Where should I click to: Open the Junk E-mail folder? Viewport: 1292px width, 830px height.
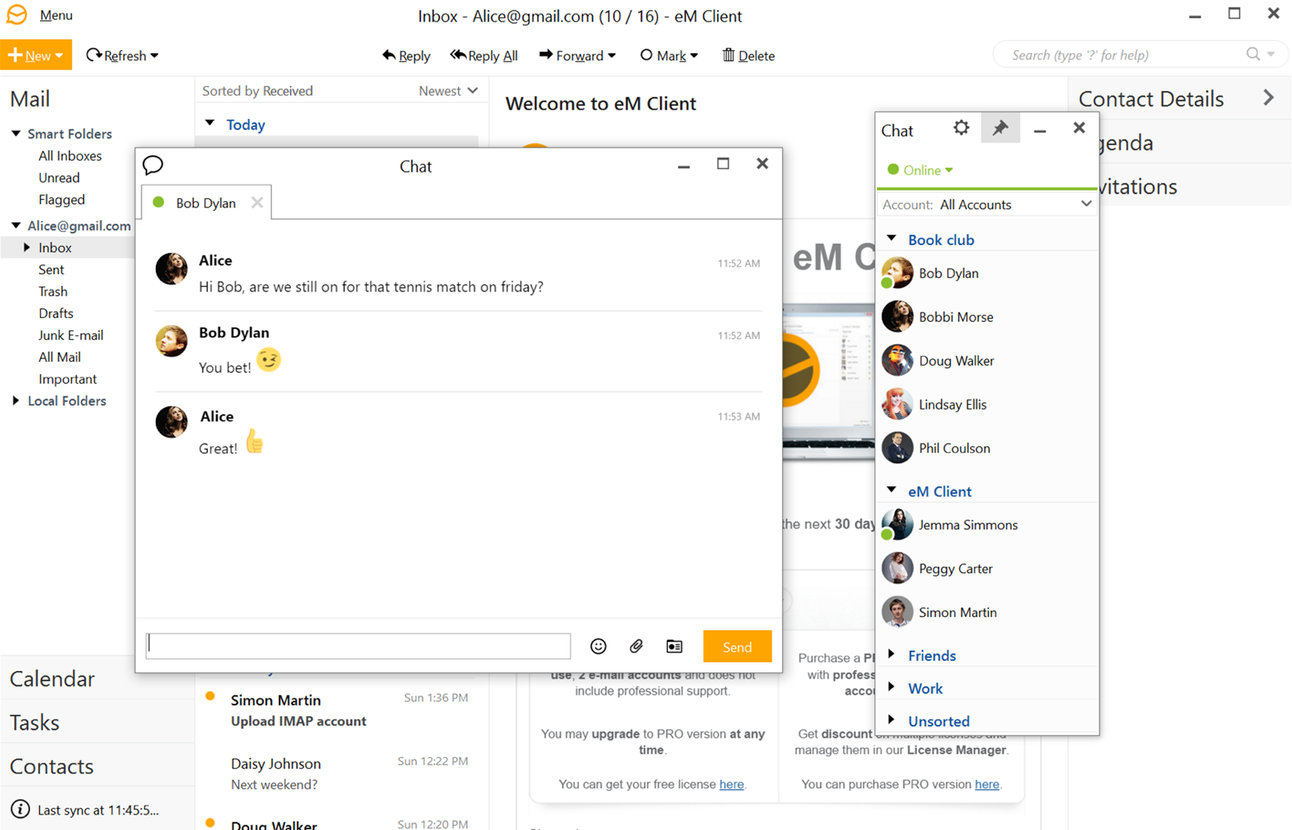pos(71,335)
